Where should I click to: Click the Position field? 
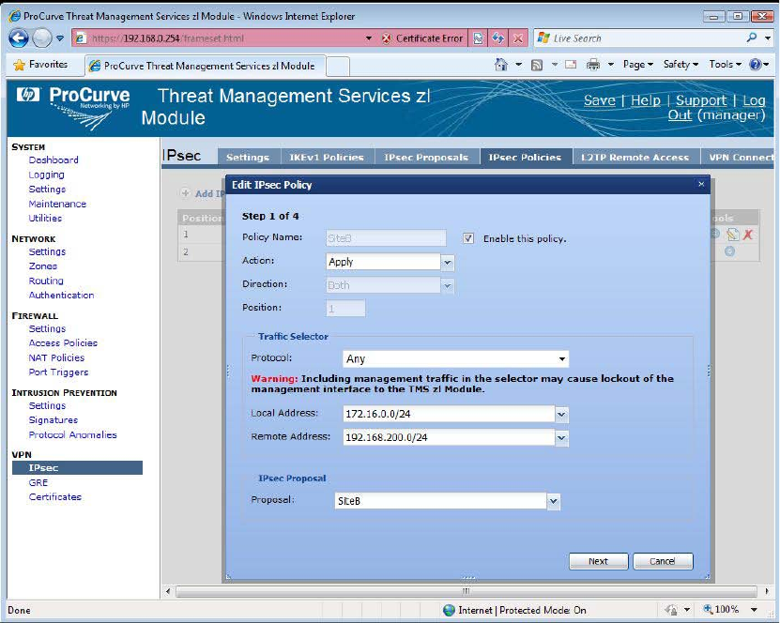coord(345,309)
